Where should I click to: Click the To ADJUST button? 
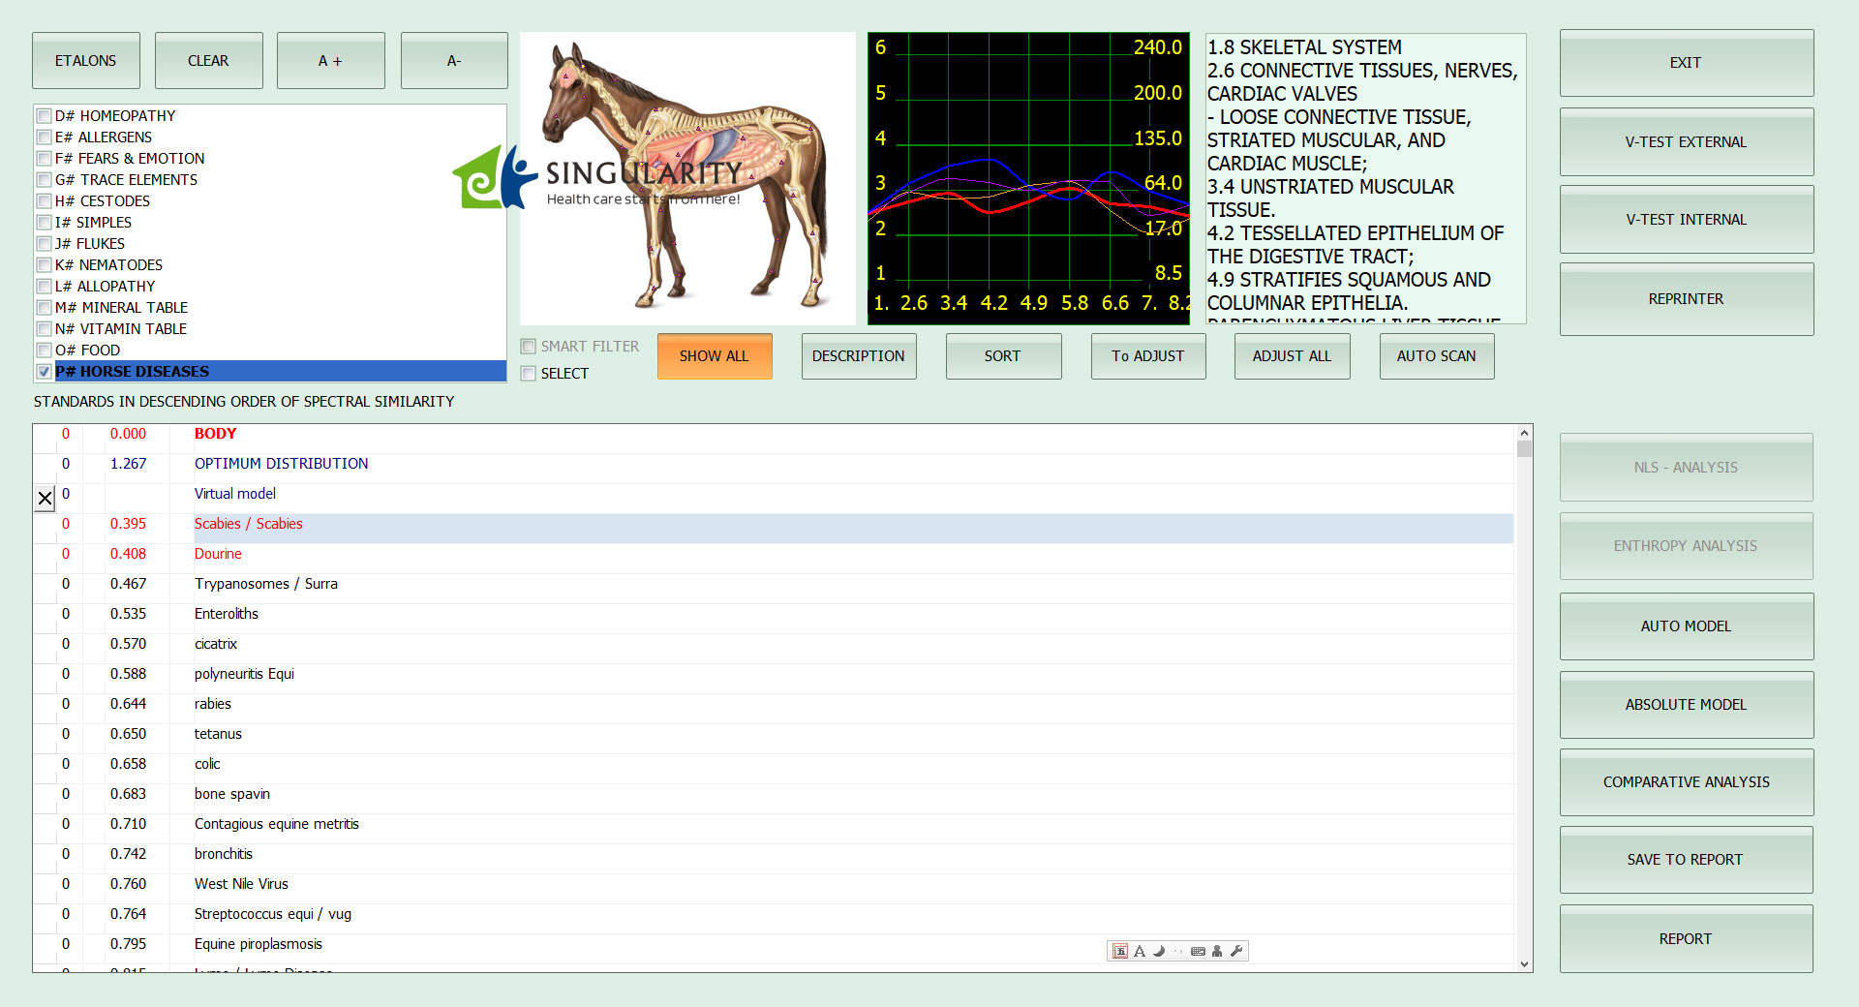(x=1148, y=356)
